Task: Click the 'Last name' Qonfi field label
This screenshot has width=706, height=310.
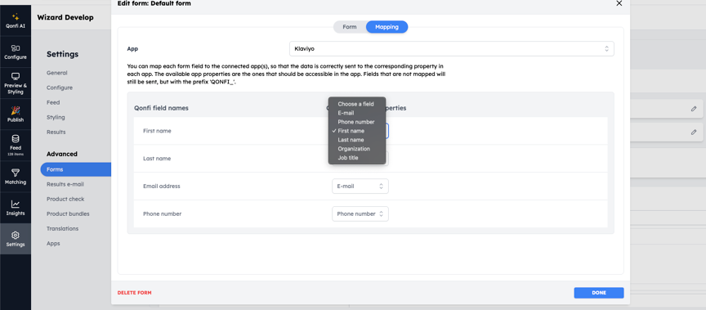Action: click(157, 159)
